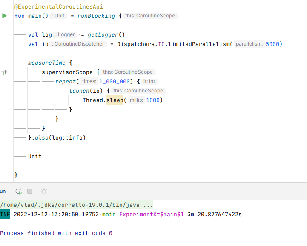Image resolution: width=307 pixels, height=246 pixels.
Task: Open the Run toolbar more options menu
Action: tap(55, 192)
